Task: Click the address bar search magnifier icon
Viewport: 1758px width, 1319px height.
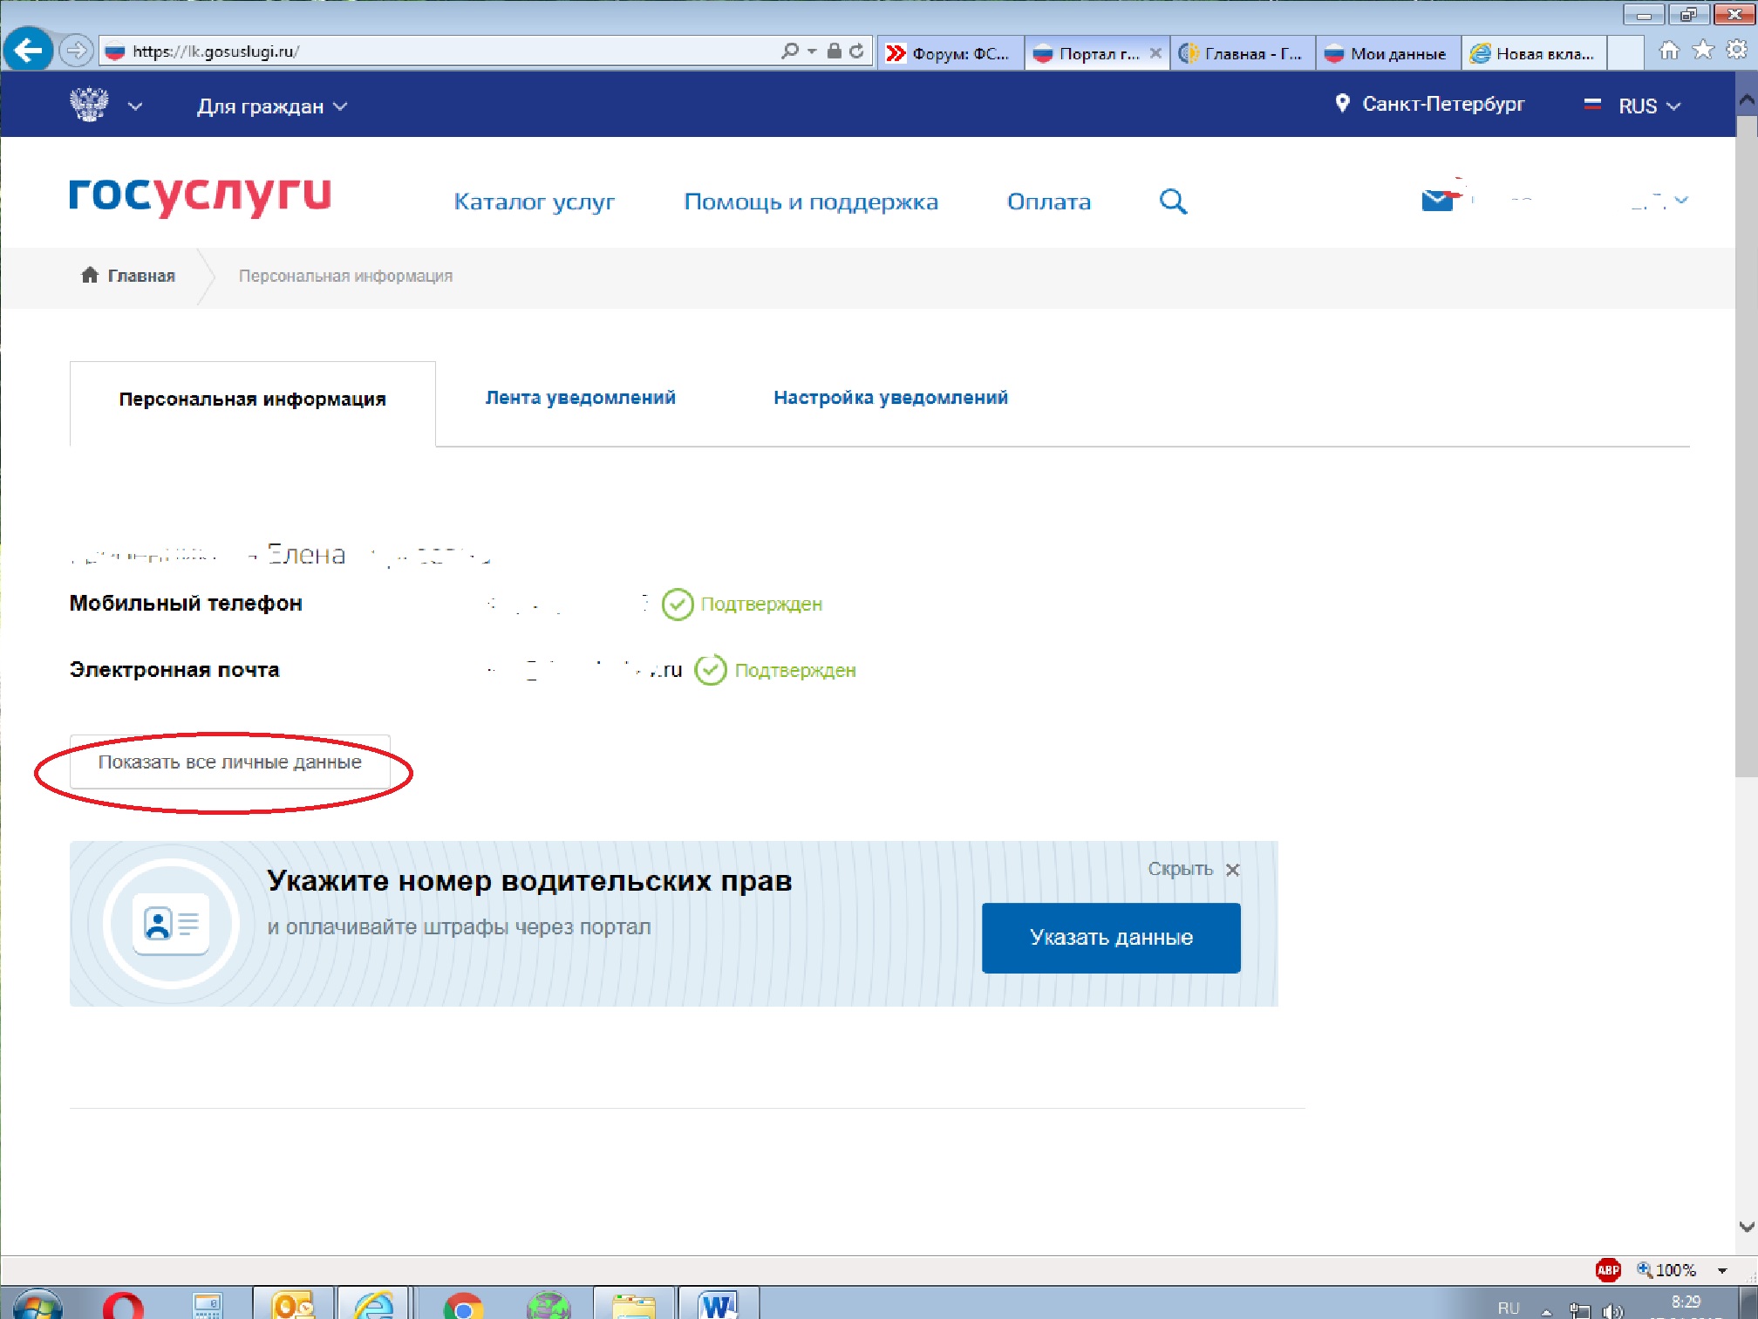Action: click(x=790, y=51)
